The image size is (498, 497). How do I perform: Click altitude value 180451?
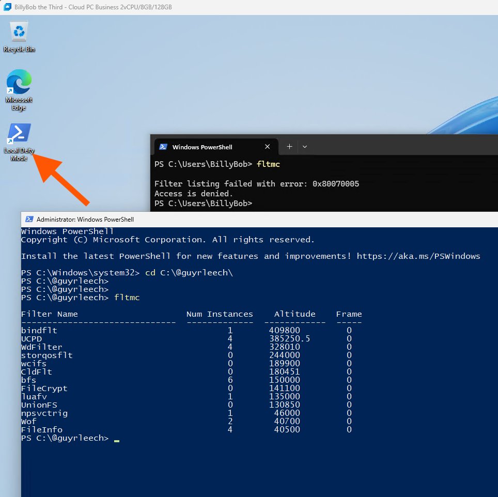285,371
